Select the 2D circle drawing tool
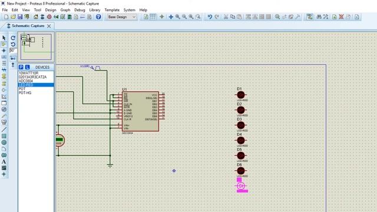The image size is (377, 212). pos(4,143)
